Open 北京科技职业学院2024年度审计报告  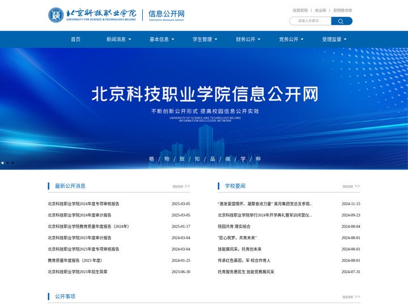point(80,215)
